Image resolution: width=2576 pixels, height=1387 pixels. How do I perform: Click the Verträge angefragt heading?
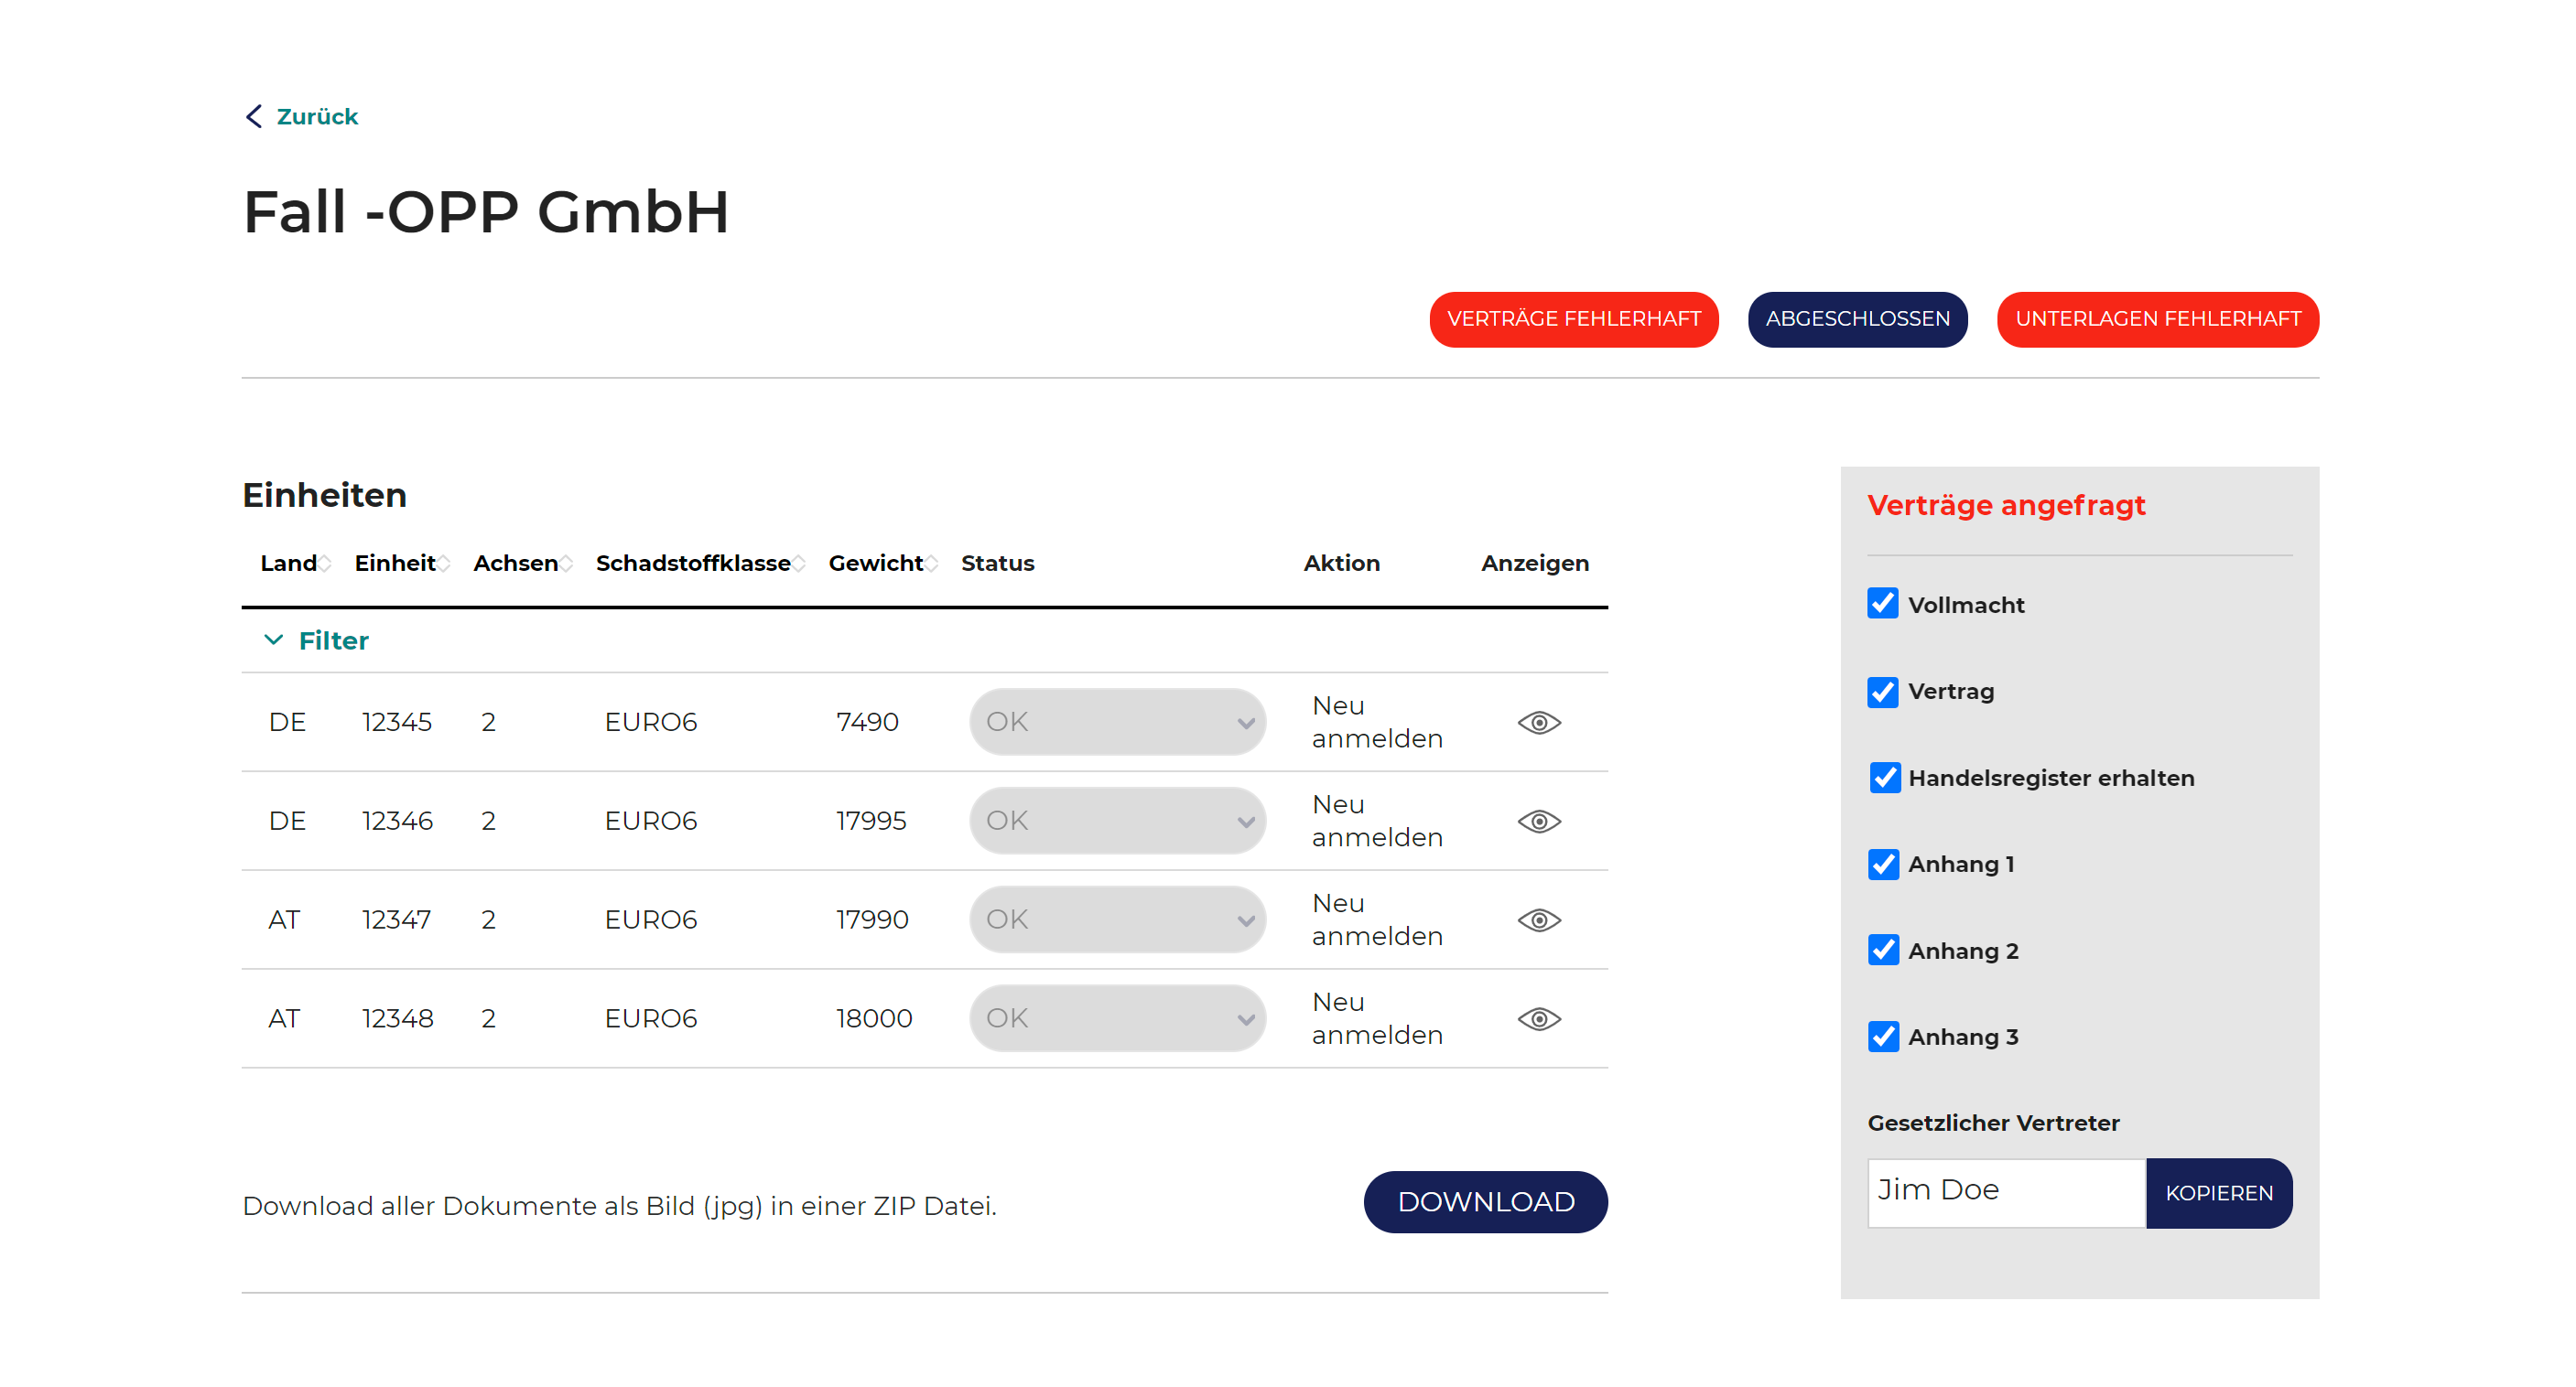click(x=2006, y=506)
